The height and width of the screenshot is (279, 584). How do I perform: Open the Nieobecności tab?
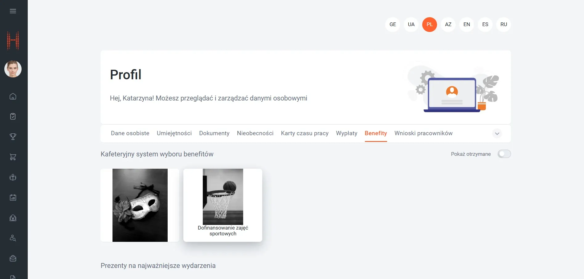click(255, 133)
